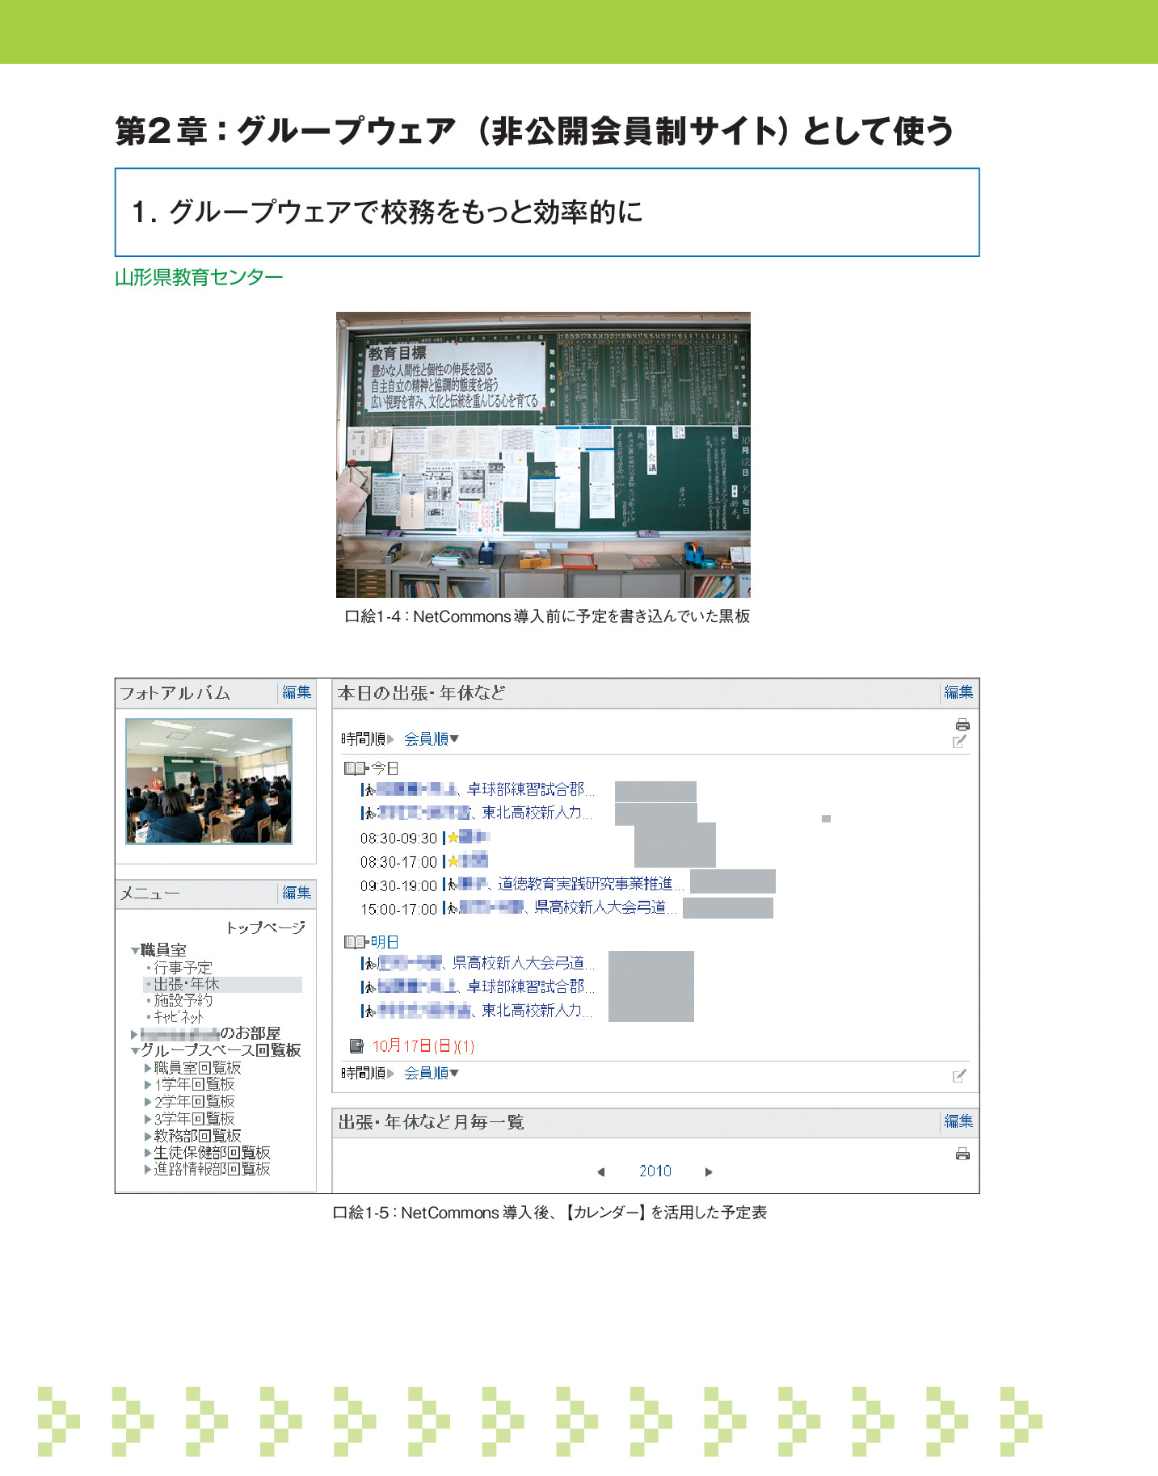1158x1476 pixels.
Task: Go to next year with the right arrow beside 2010
Action: [x=709, y=1171]
